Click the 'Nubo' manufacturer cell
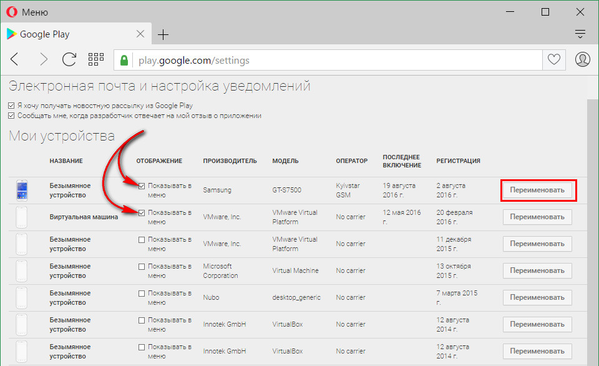The width and height of the screenshot is (599, 366). click(211, 297)
